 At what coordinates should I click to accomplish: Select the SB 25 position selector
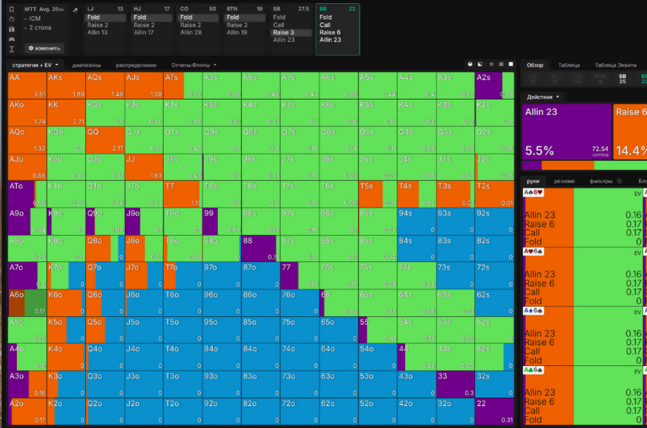click(622, 78)
